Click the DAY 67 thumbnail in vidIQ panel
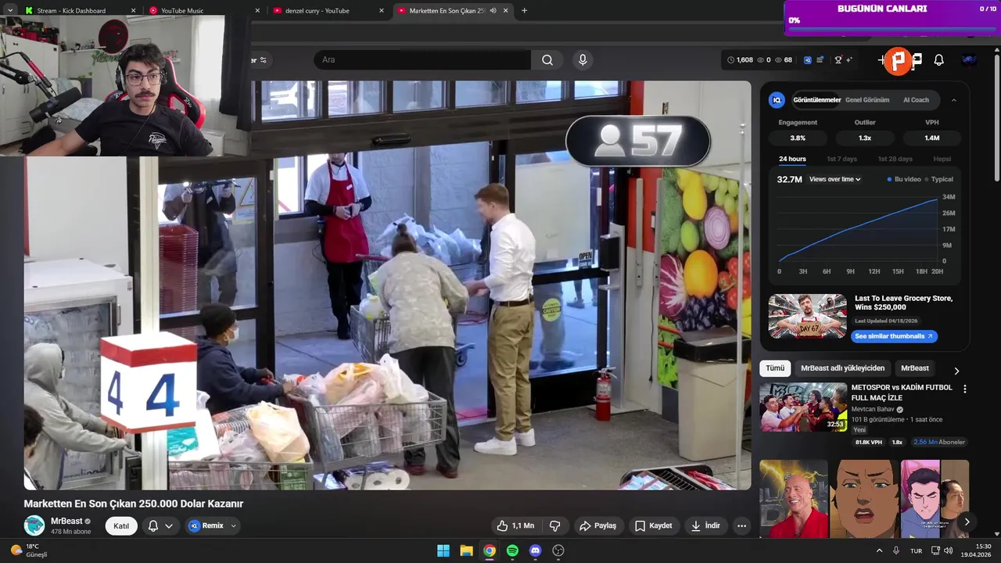The height and width of the screenshot is (563, 1001). (807, 317)
